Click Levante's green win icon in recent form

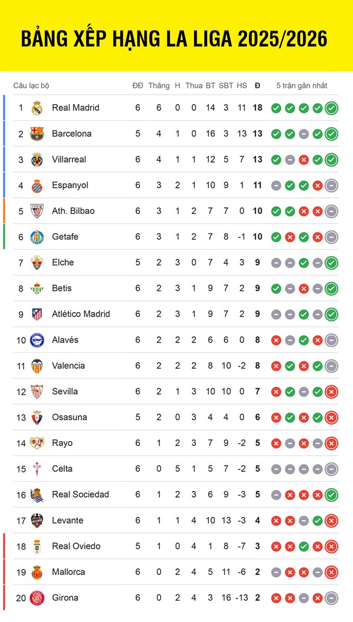[318, 520]
